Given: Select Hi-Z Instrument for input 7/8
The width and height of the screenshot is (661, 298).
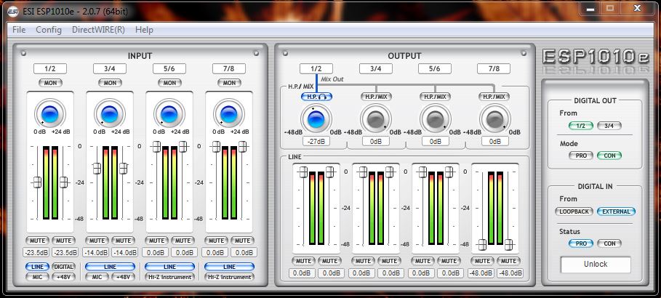Looking at the screenshot, I should pos(229,277).
